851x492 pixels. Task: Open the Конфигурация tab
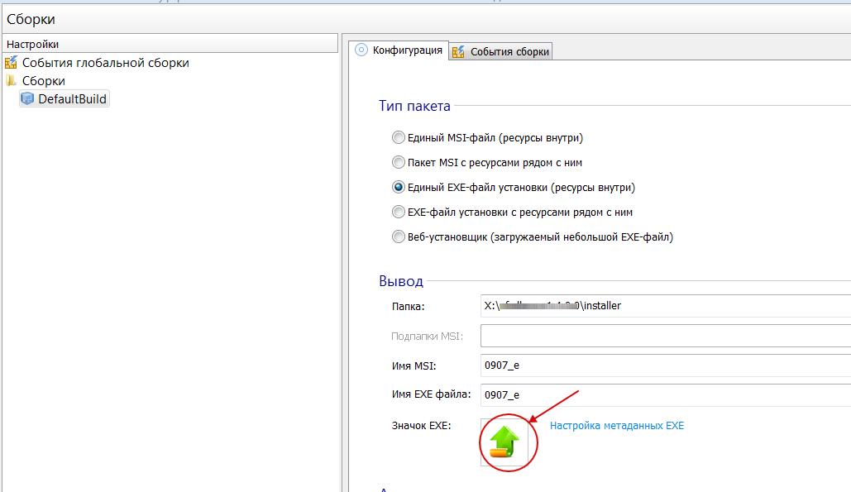407,50
